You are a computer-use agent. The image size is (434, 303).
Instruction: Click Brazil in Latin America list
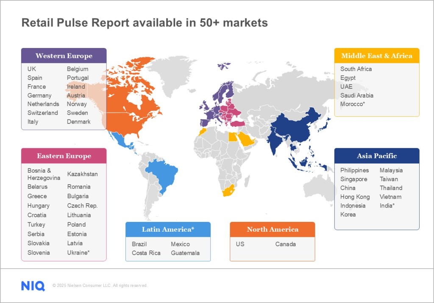pos(139,244)
